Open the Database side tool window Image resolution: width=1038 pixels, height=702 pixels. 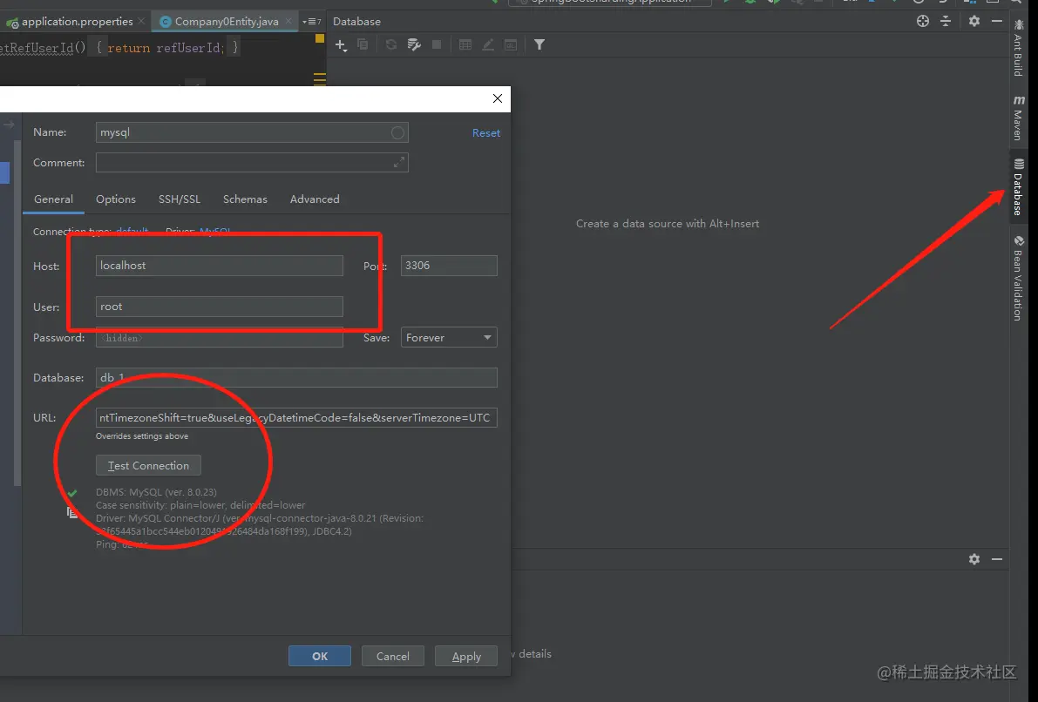pos(1019,187)
